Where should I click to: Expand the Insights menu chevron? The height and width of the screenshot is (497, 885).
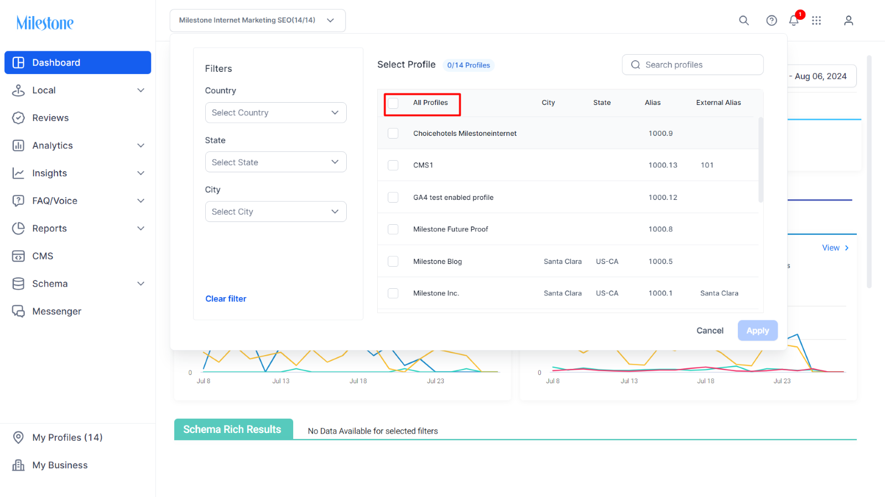[x=141, y=173]
